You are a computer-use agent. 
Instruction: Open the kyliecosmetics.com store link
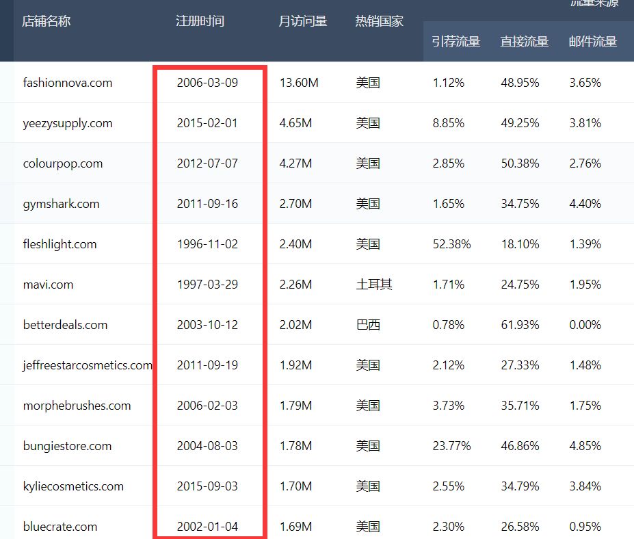pos(73,486)
